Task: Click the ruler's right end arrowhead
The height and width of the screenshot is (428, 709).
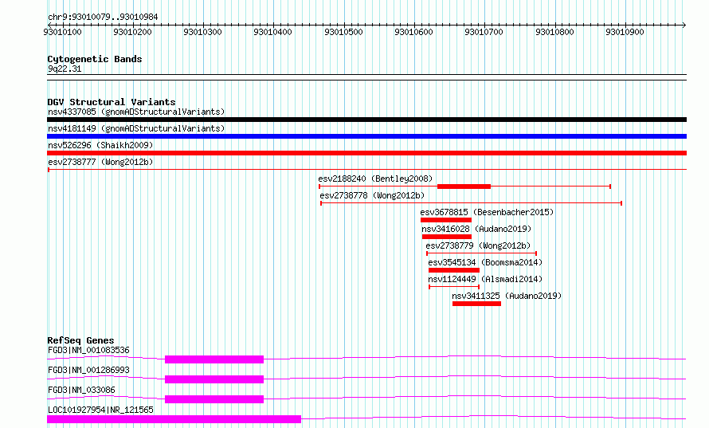Action: [684, 26]
